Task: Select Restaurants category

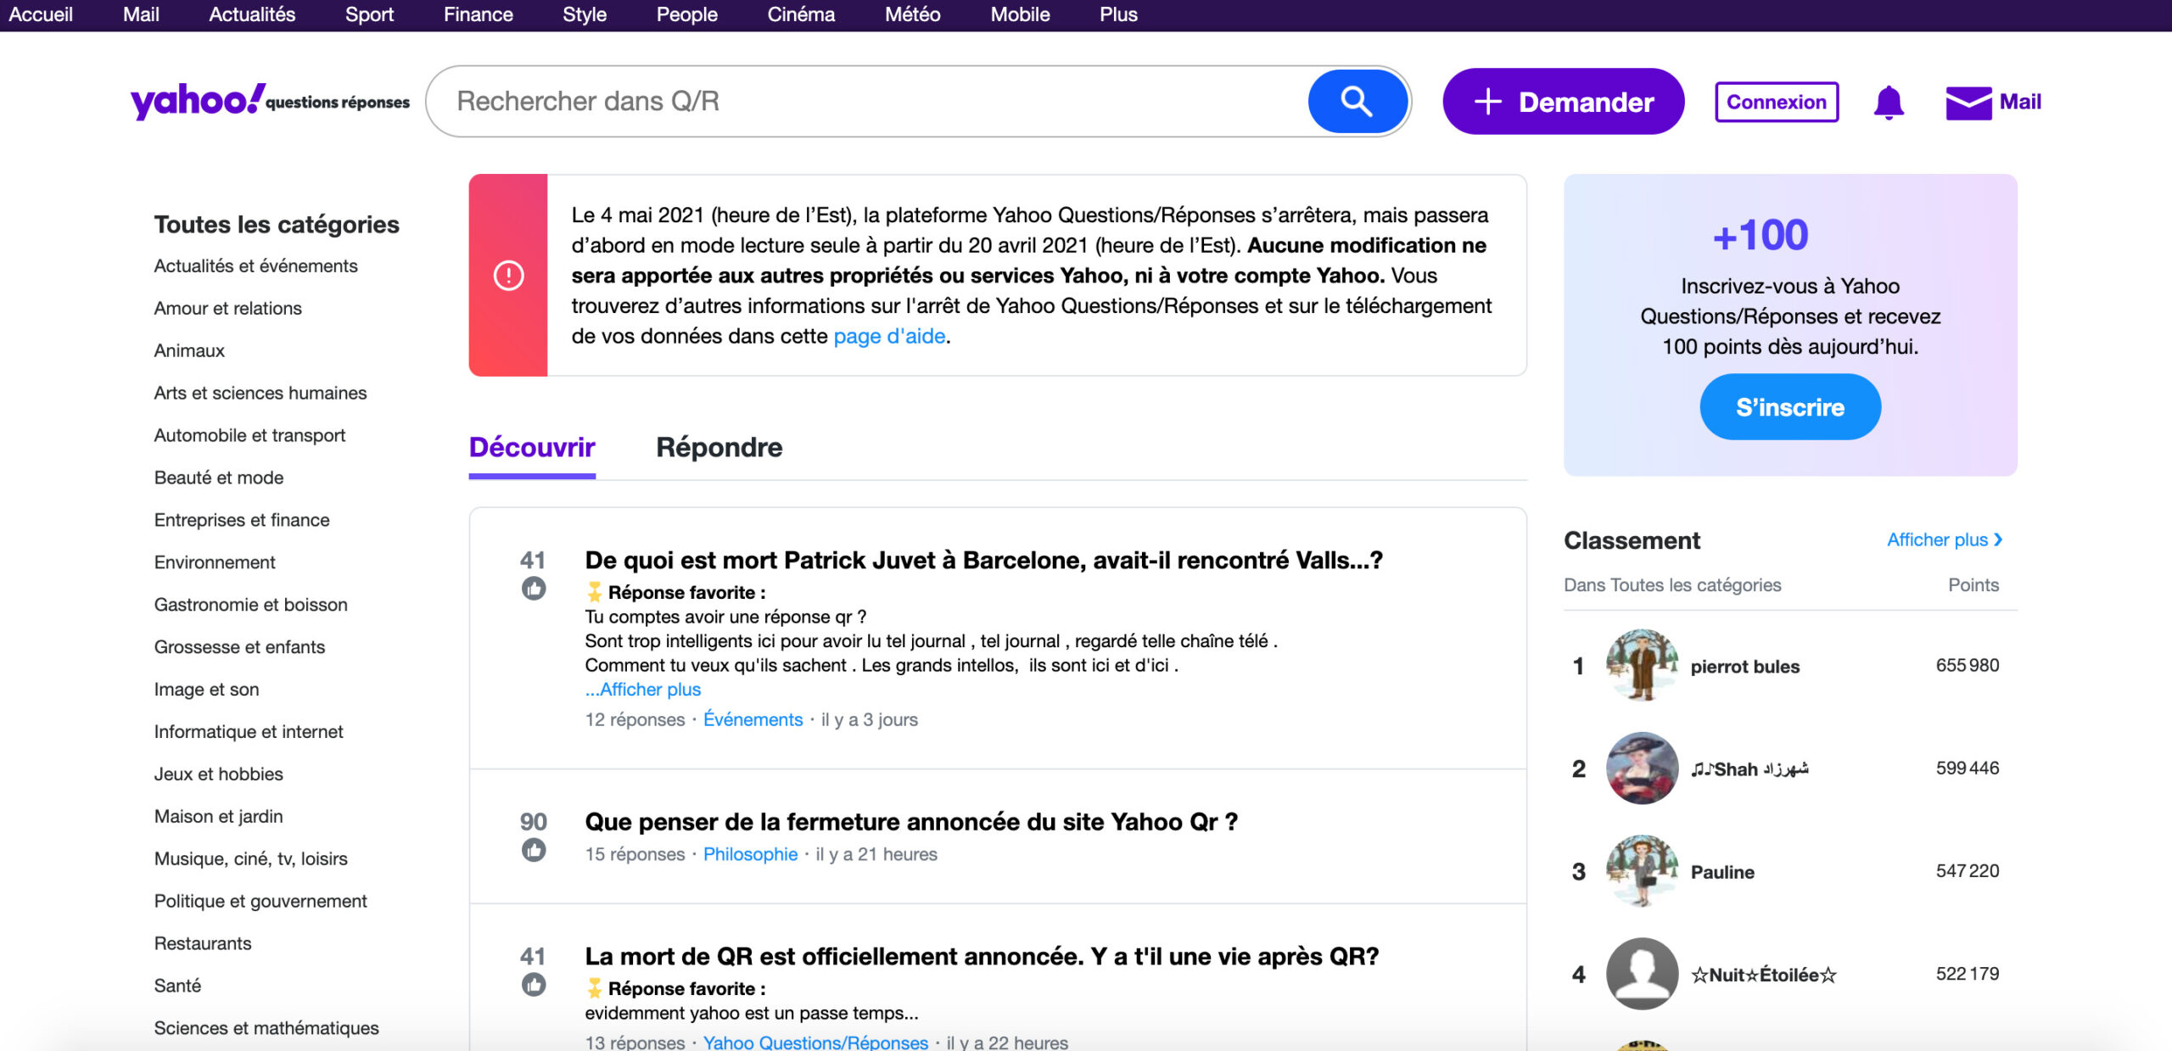Action: click(203, 944)
